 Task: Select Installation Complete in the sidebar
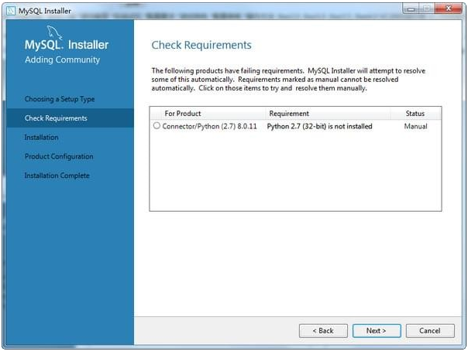click(x=57, y=175)
